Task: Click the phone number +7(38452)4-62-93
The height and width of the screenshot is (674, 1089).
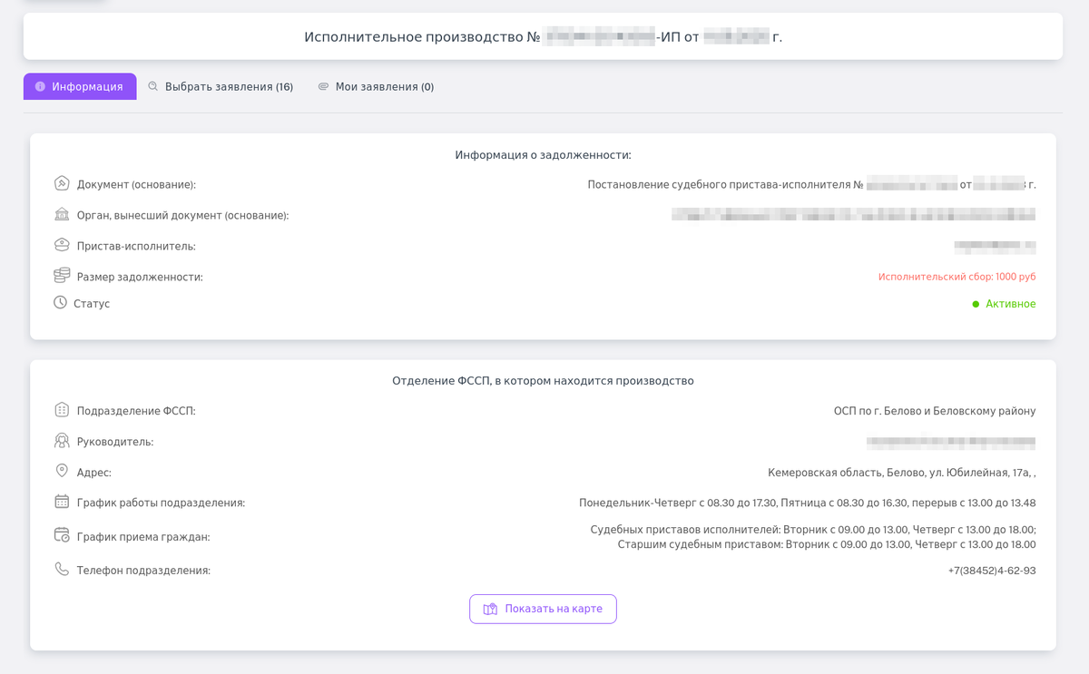Action: 992,571
